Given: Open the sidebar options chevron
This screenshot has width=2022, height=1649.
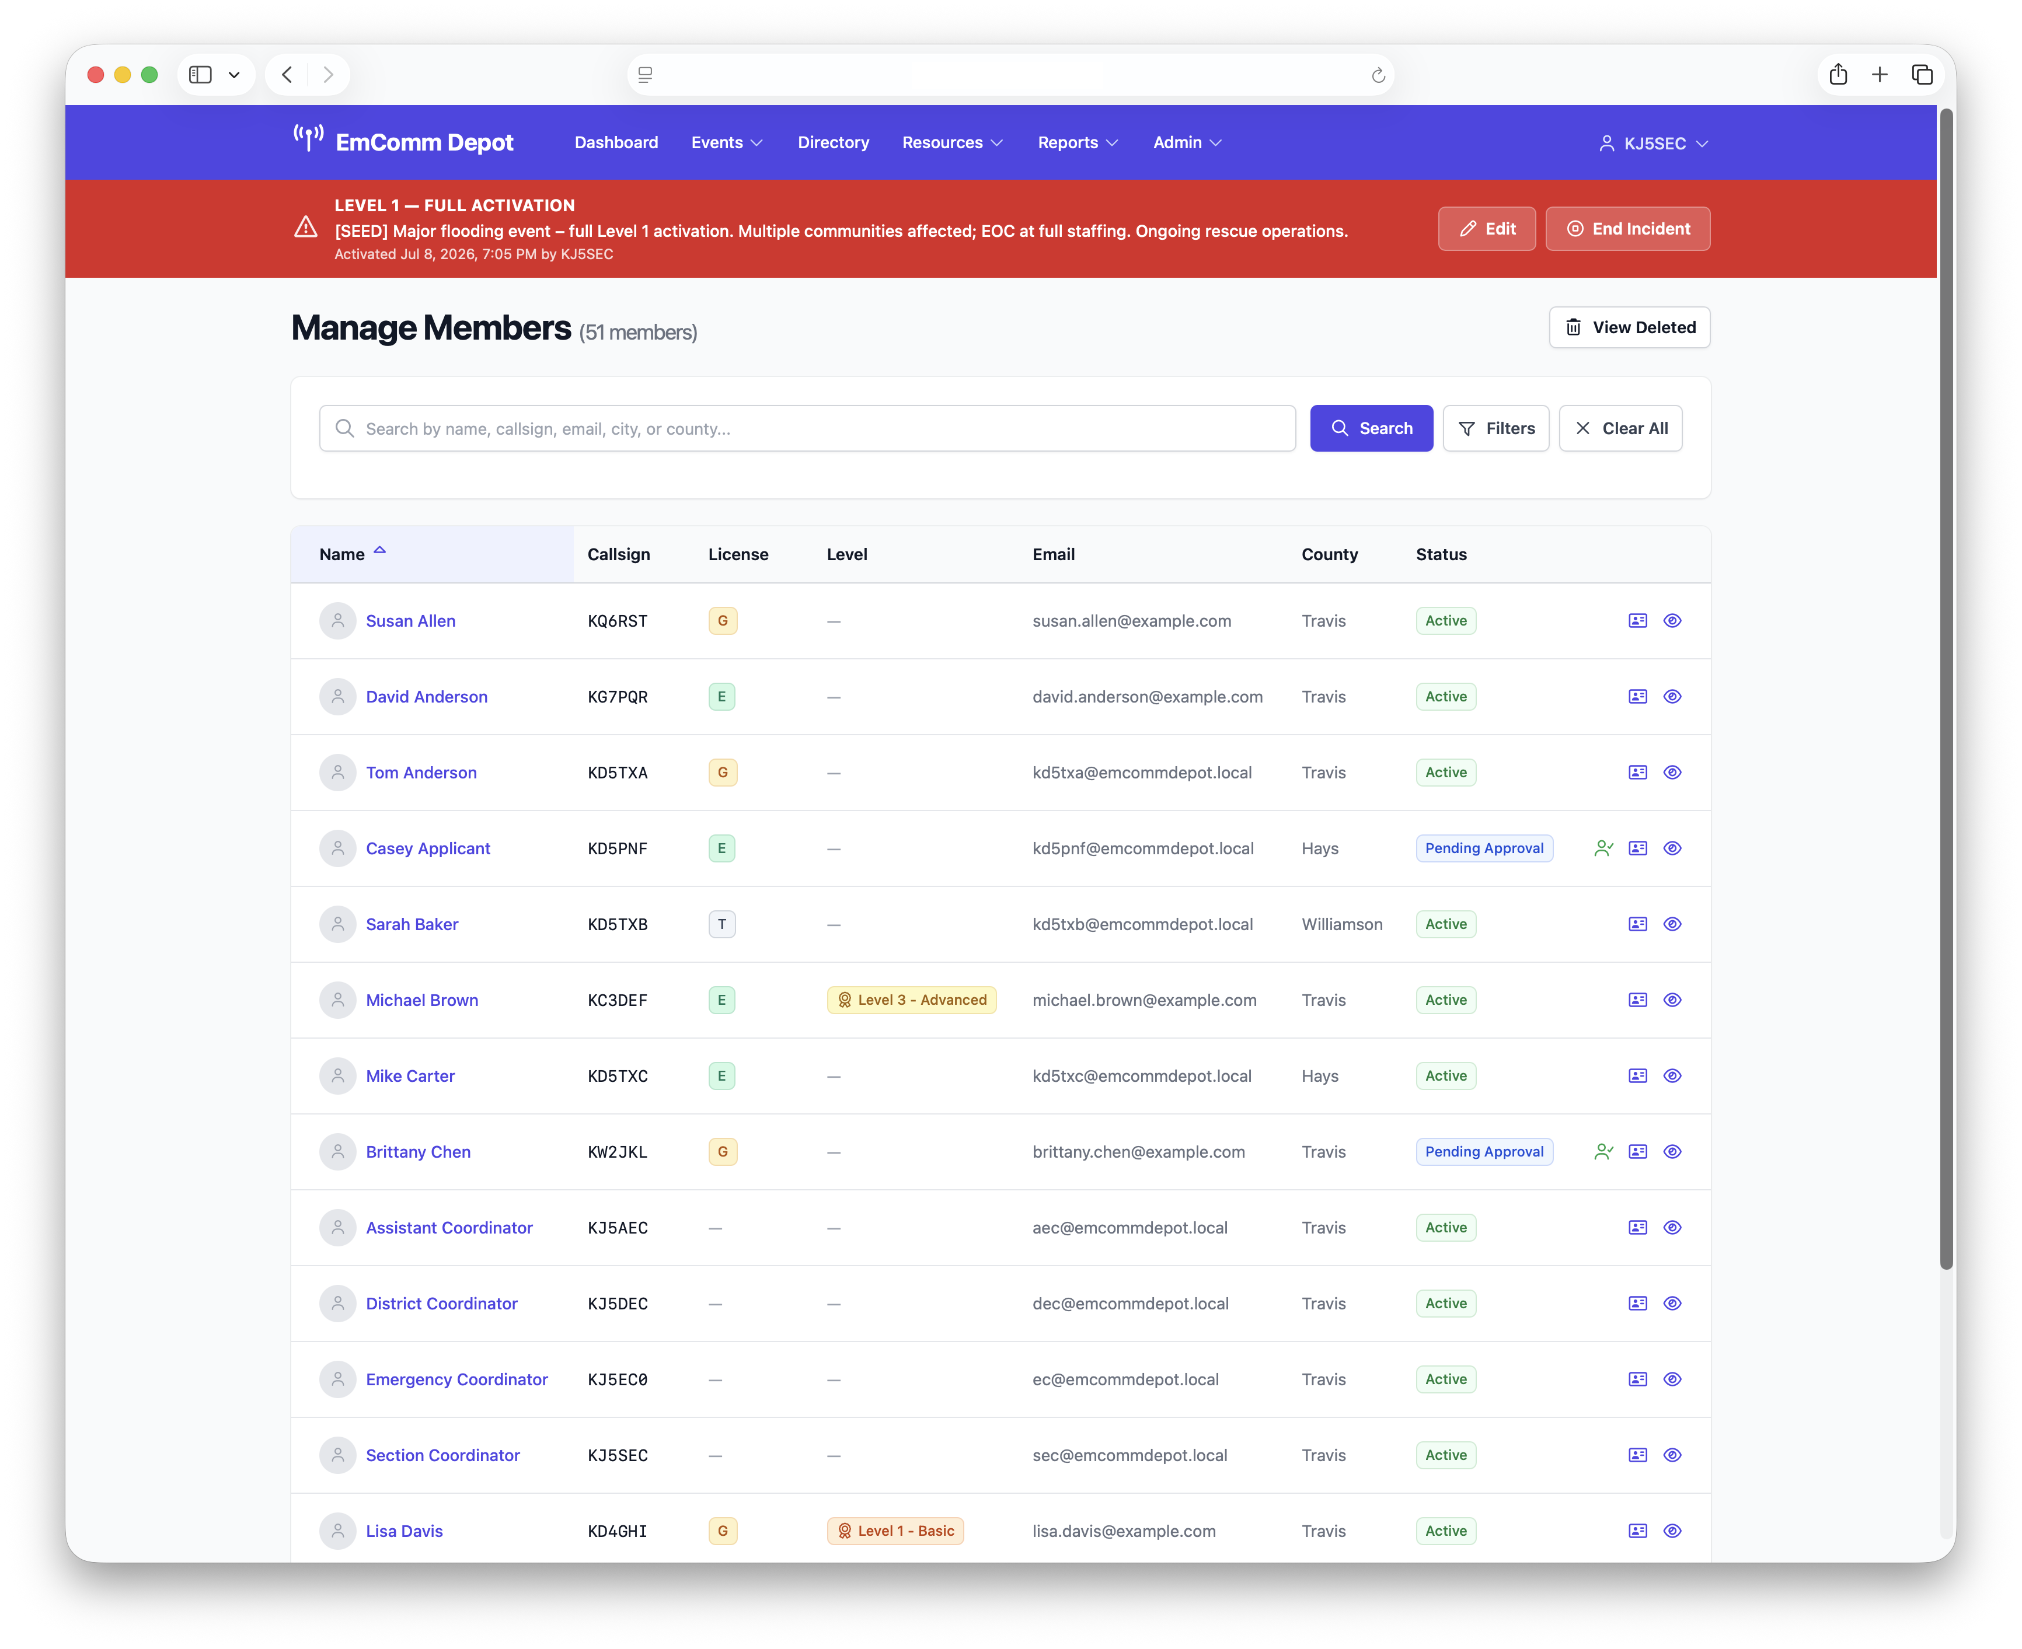Looking at the screenshot, I should pyautogui.click(x=233, y=74).
